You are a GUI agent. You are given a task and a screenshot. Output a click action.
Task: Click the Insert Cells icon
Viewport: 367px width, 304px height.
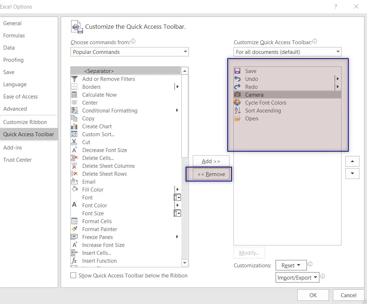(74, 253)
